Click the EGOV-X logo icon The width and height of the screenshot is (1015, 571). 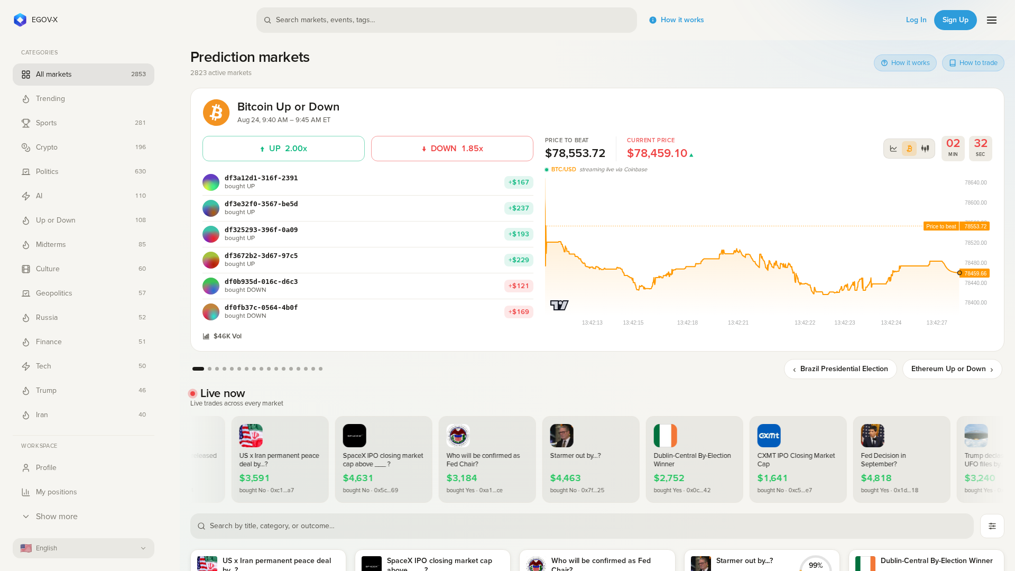point(20,20)
